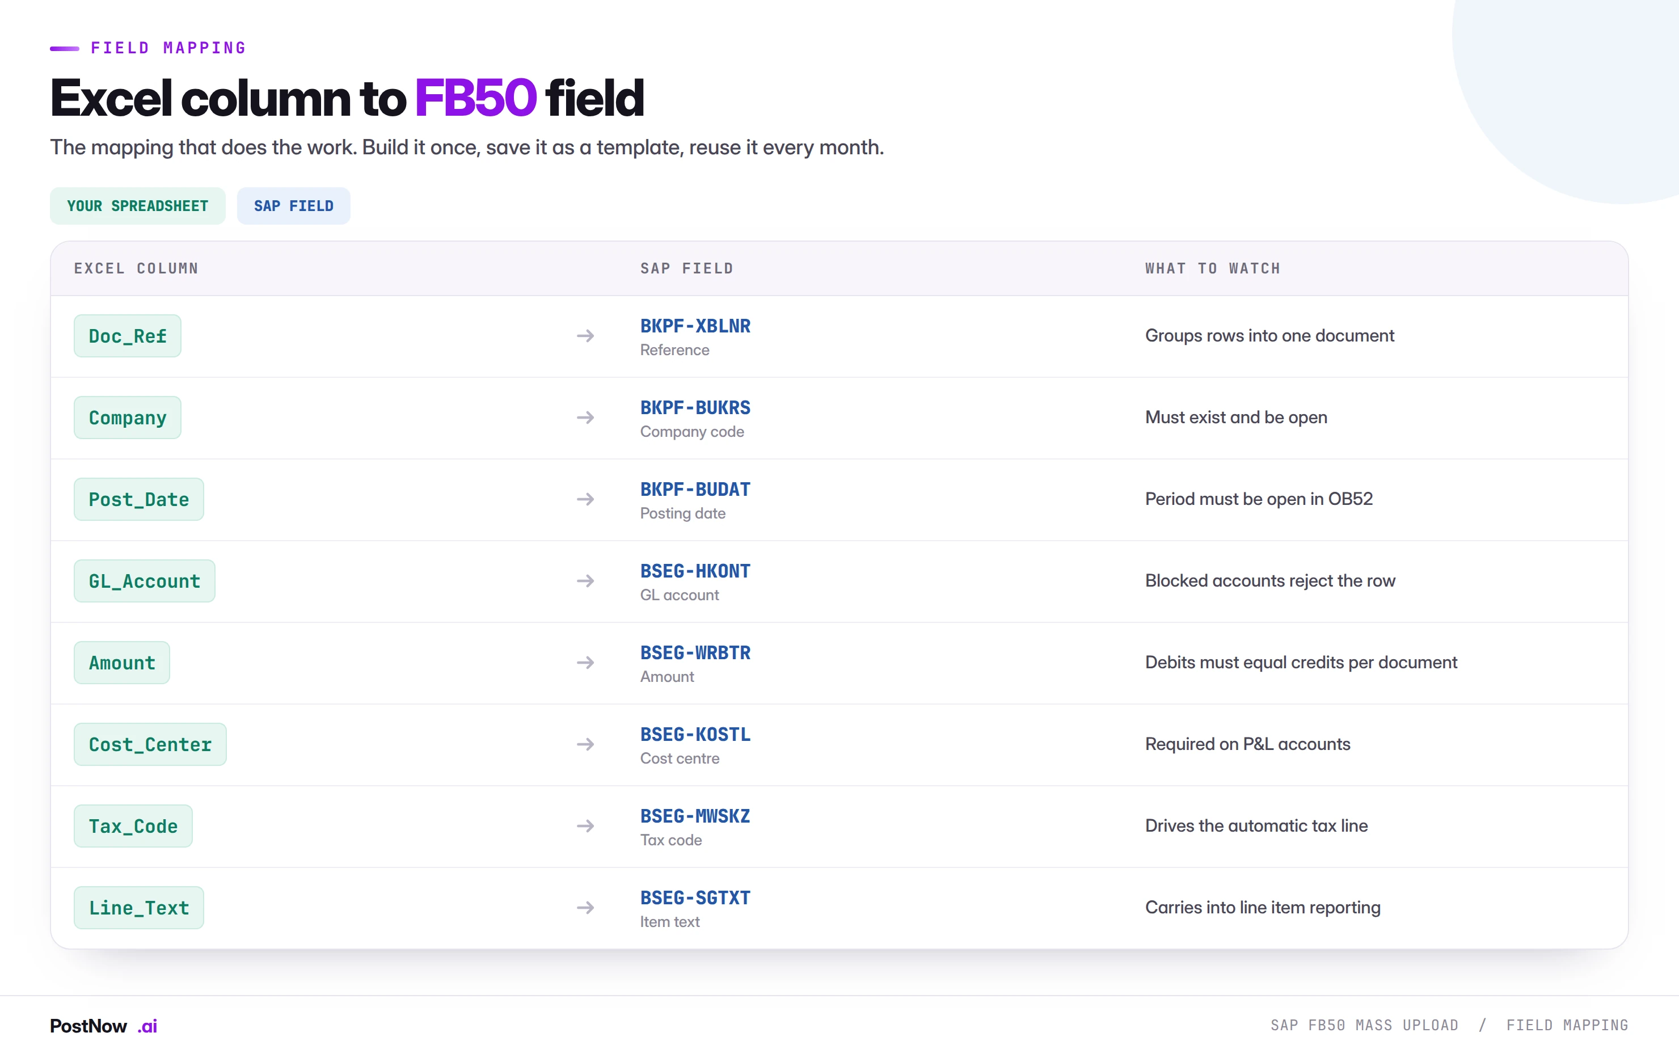Click the Post_Date column chip
Viewport: 1679px width, 1062px height.
(139, 499)
